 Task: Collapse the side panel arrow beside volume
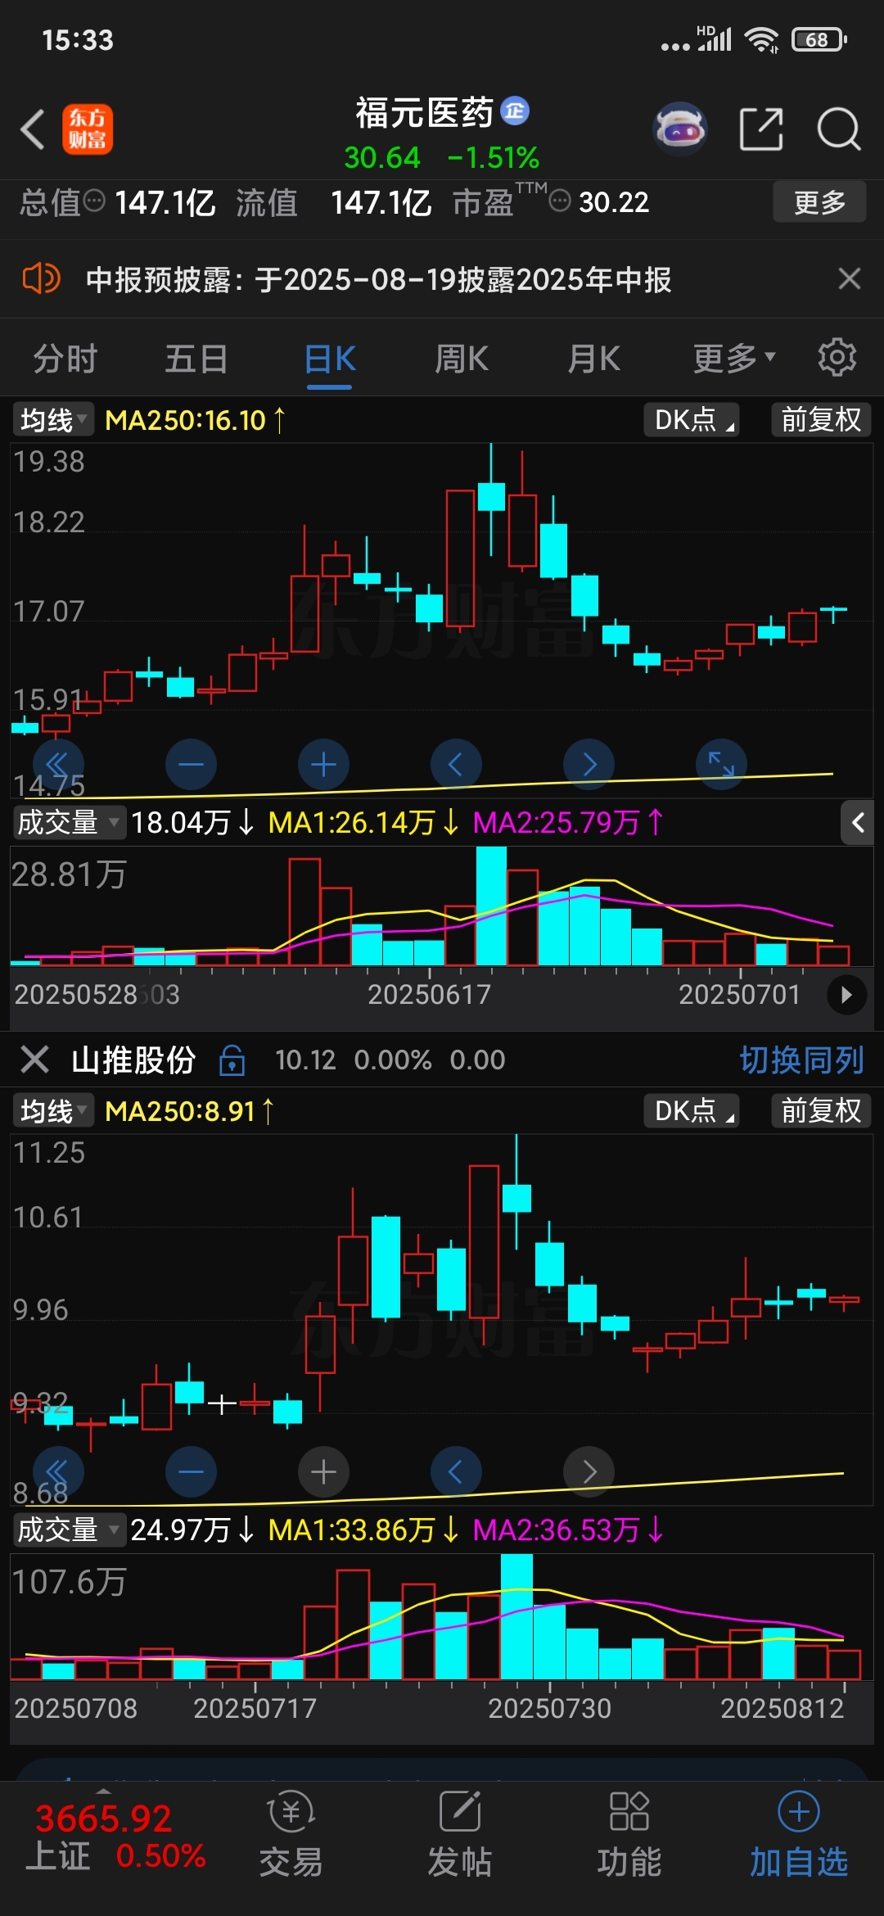(x=859, y=823)
